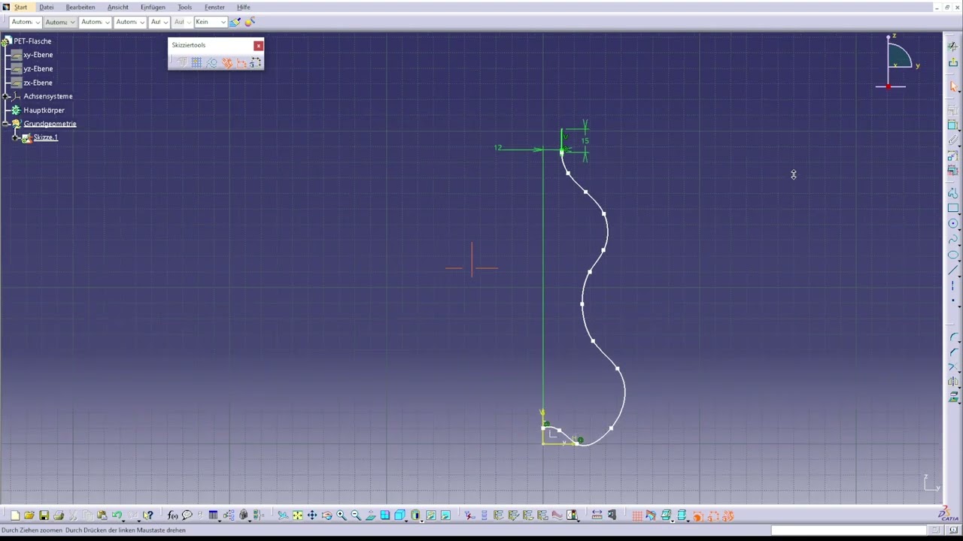Click the Fit All In view icon
Screen dimensions: 963x541
(x=298, y=515)
